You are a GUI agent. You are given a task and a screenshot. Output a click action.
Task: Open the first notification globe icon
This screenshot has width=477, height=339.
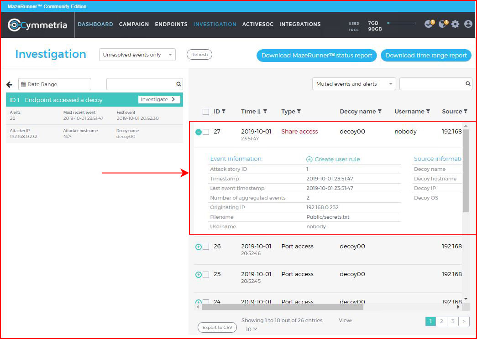tap(429, 24)
